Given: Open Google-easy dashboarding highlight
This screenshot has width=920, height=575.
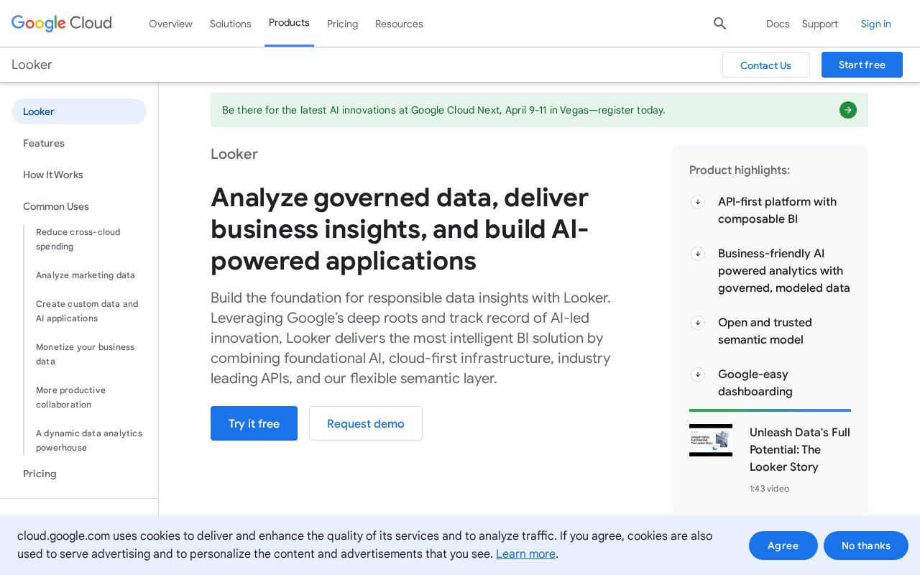Looking at the screenshot, I should tap(755, 383).
